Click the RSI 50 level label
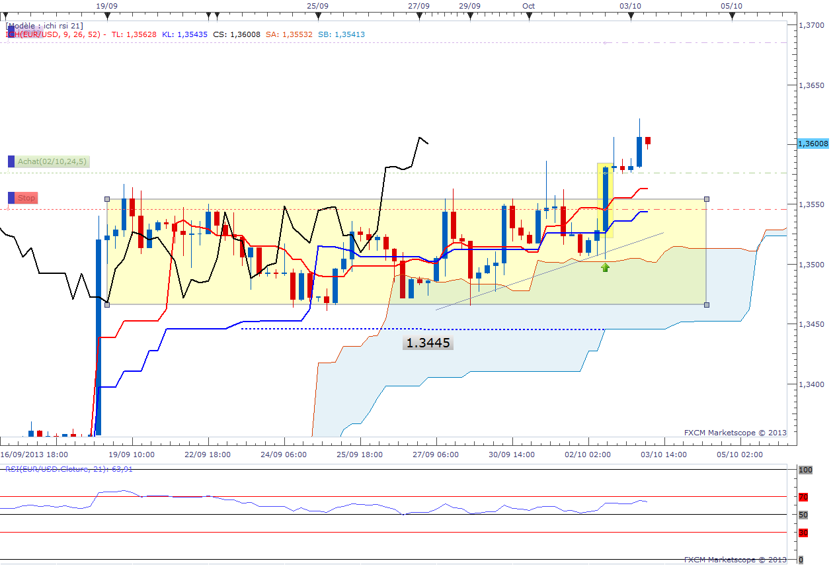This screenshot has height=565, width=835. tap(803, 515)
